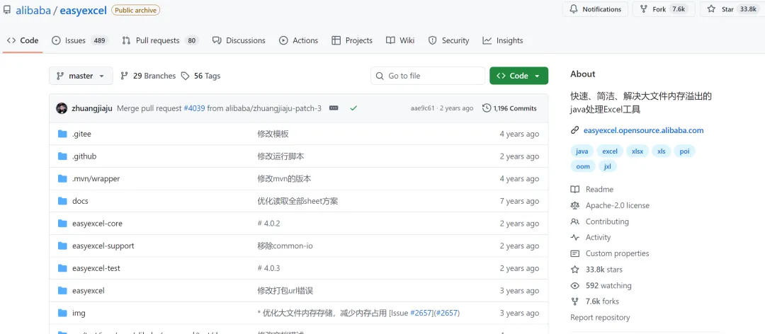Click the img folder icon
Viewport: 765px width, 334px height.
click(x=62, y=313)
